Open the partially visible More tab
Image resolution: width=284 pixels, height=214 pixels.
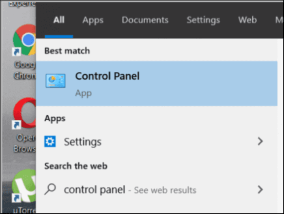(280, 20)
